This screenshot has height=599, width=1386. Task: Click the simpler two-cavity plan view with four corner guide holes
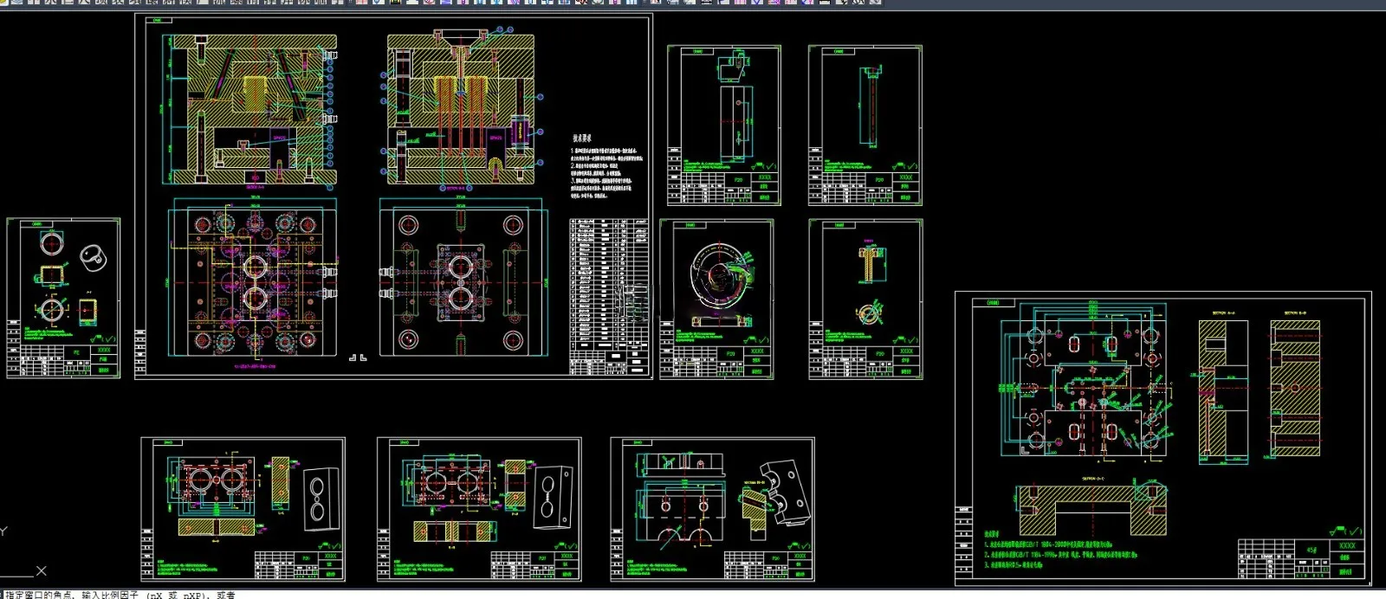462,282
